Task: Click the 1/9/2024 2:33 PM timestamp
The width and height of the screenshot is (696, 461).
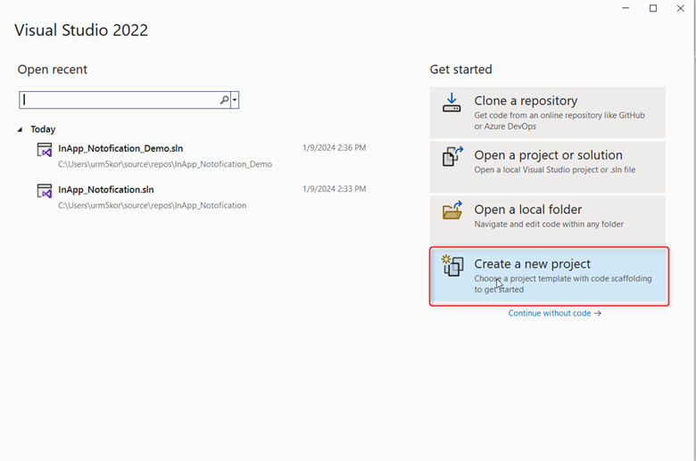Action: (x=335, y=189)
